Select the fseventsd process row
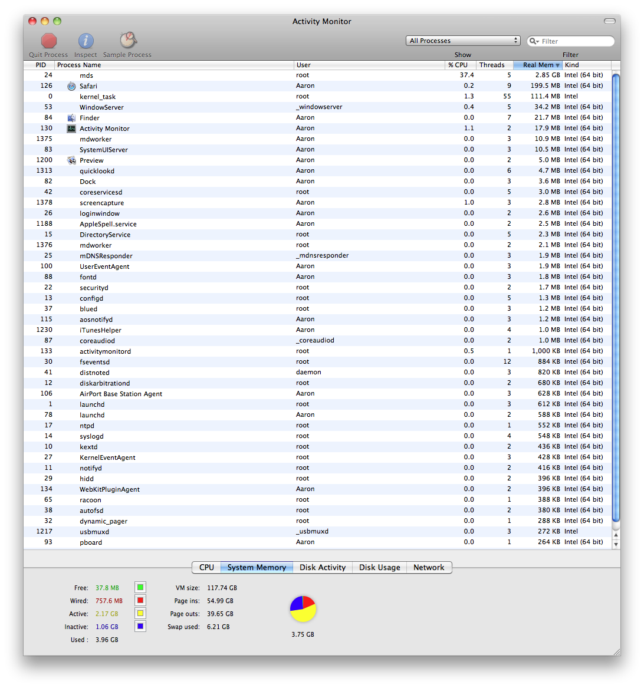644x688 pixels. click(x=317, y=362)
